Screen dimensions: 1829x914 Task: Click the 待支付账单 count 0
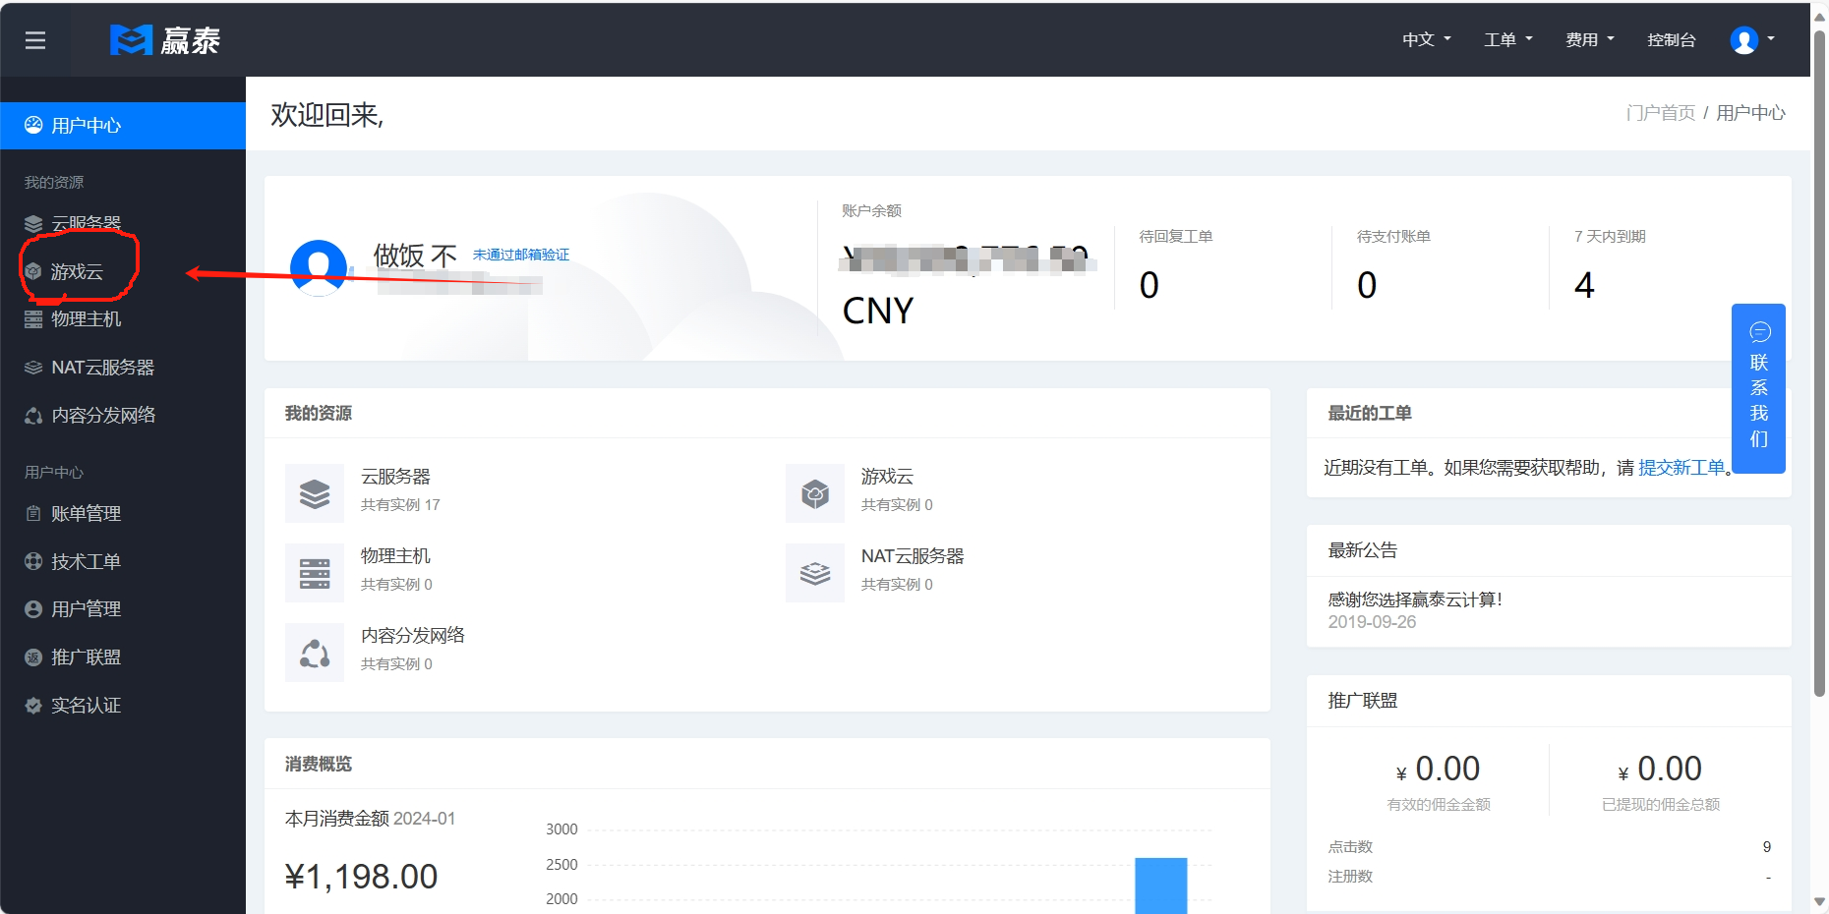[1367, 285]
